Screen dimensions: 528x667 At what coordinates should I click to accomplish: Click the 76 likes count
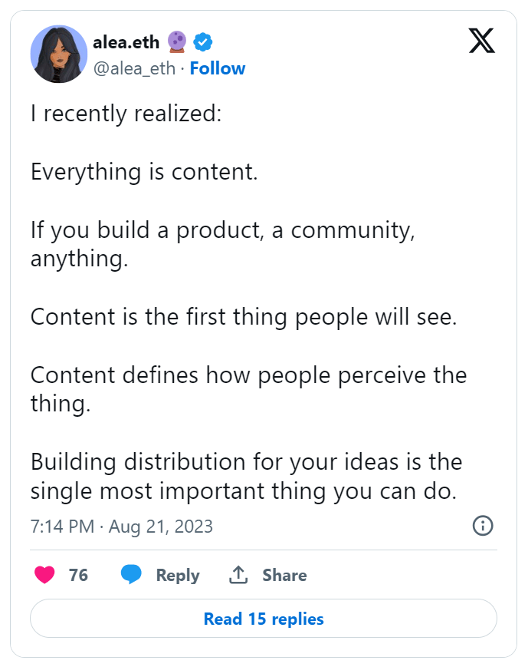click(x=78, y=575)
